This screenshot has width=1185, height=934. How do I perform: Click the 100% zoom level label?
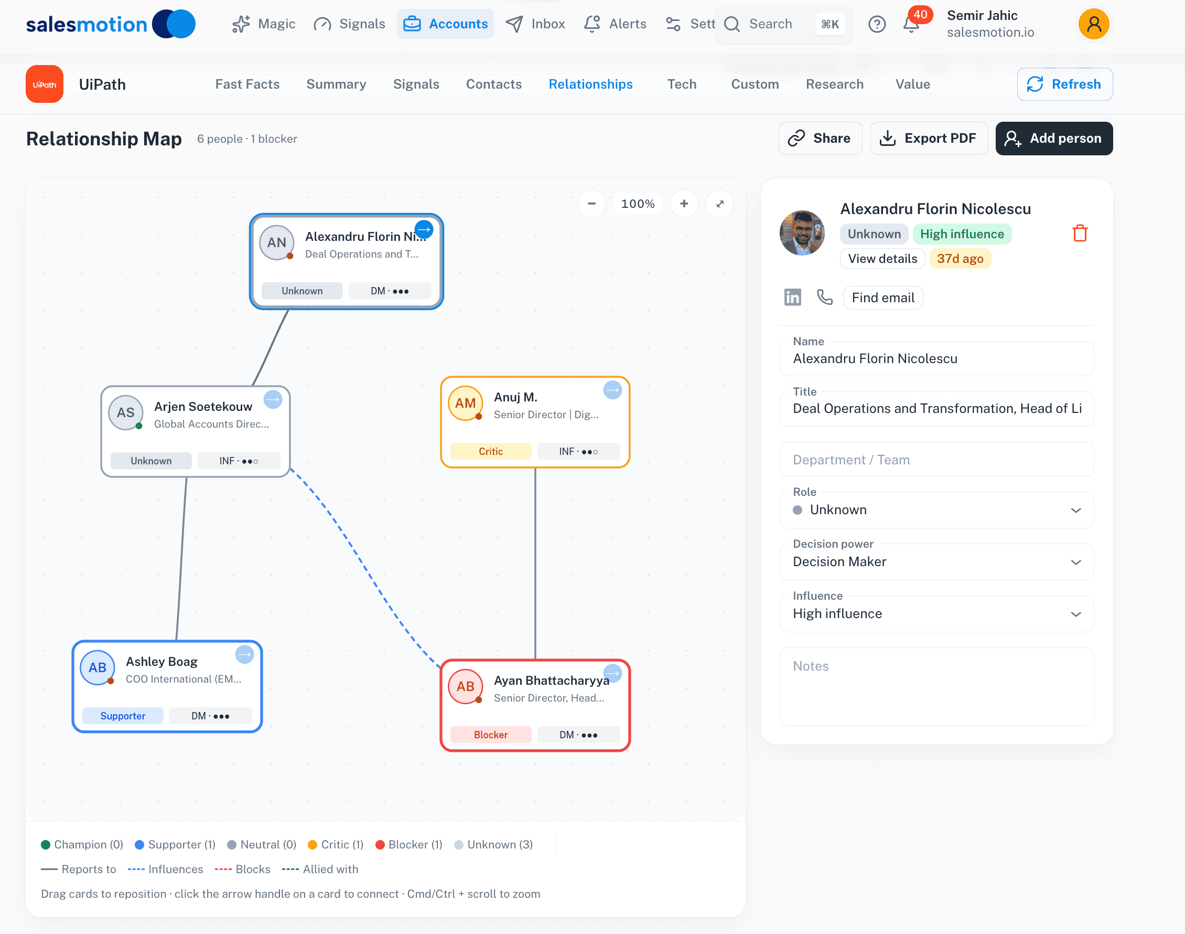coord(638,204)
